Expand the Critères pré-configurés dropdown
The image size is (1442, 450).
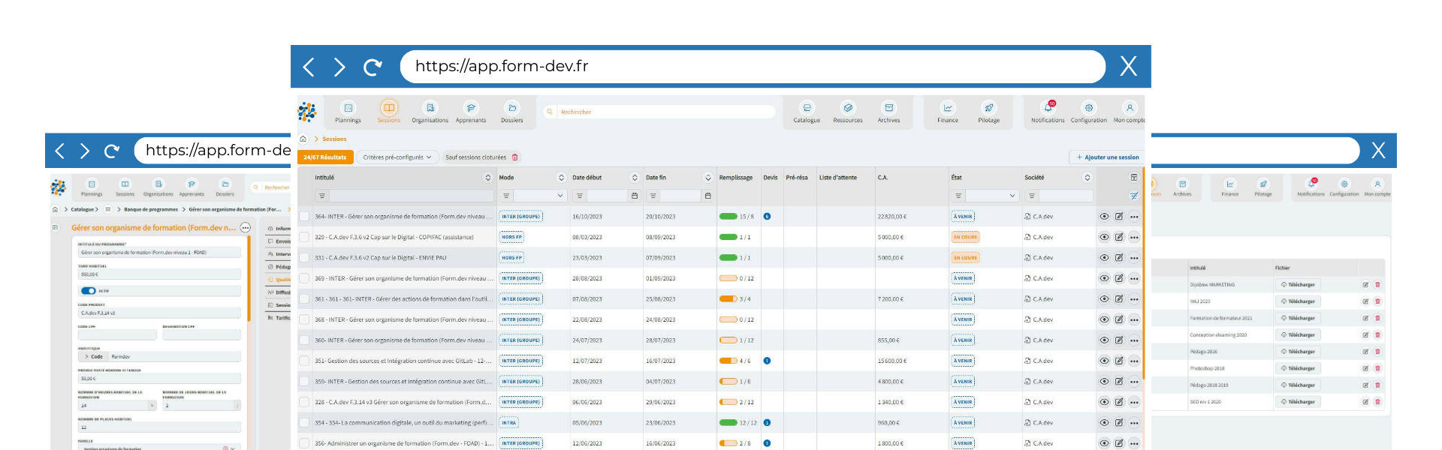click(397, 157)
